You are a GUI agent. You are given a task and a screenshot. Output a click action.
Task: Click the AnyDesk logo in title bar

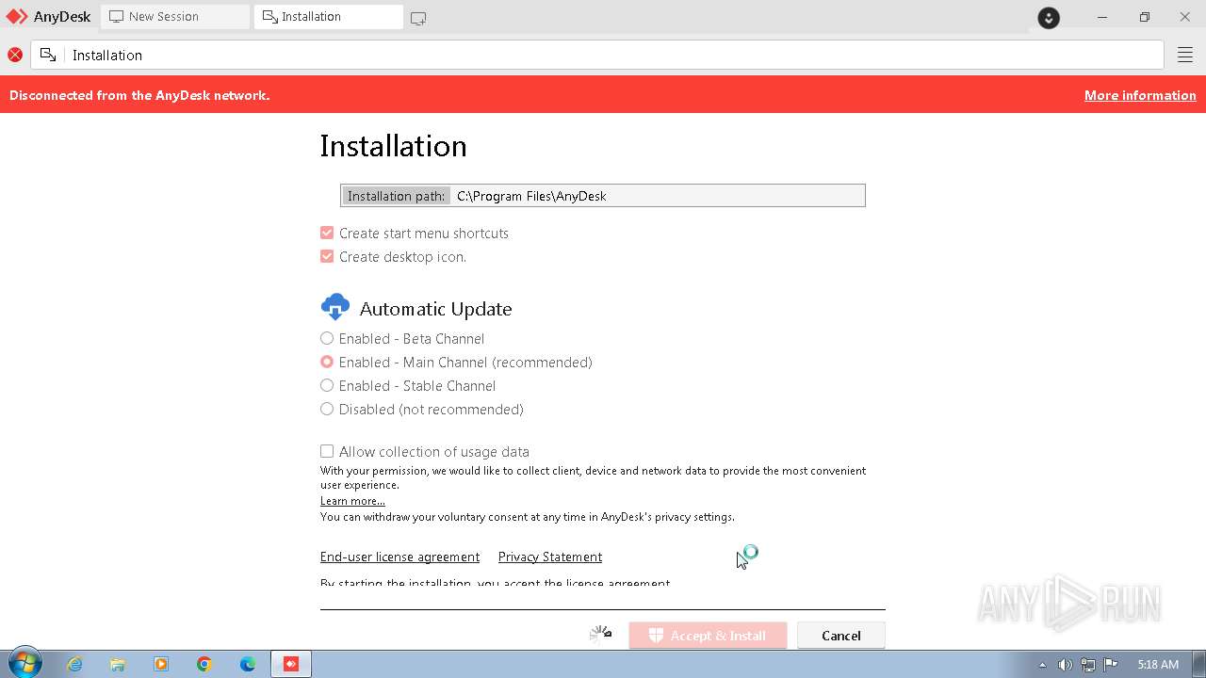[x=17, y=16]
